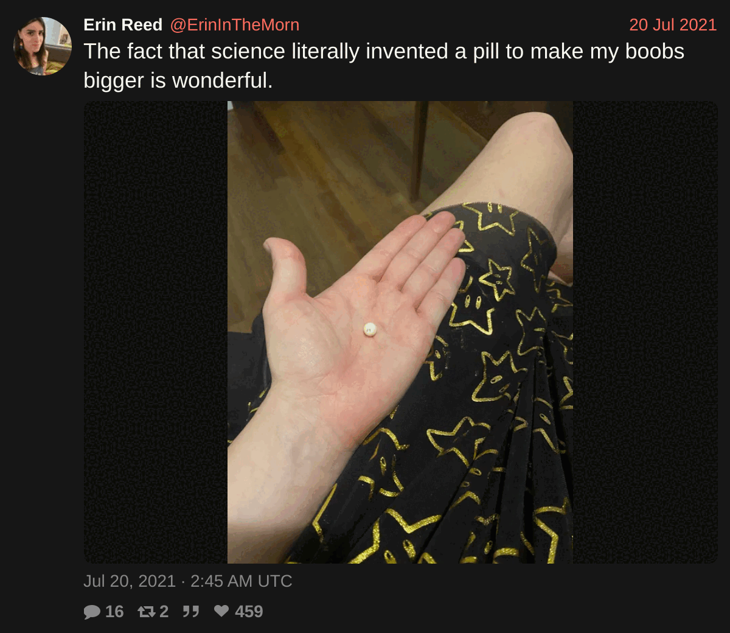The image size is (730, 633).
Task: Select the retweet count 2
Action: click(164, 612)
